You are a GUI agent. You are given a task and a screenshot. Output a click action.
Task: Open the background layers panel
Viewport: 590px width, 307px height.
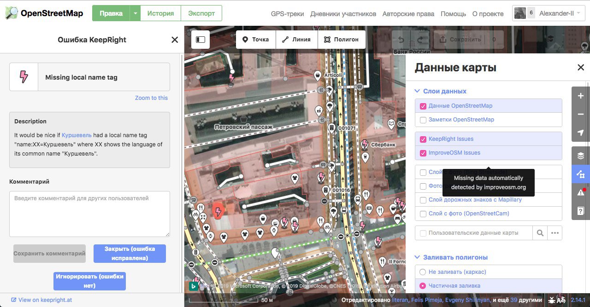tap(580, 156)
